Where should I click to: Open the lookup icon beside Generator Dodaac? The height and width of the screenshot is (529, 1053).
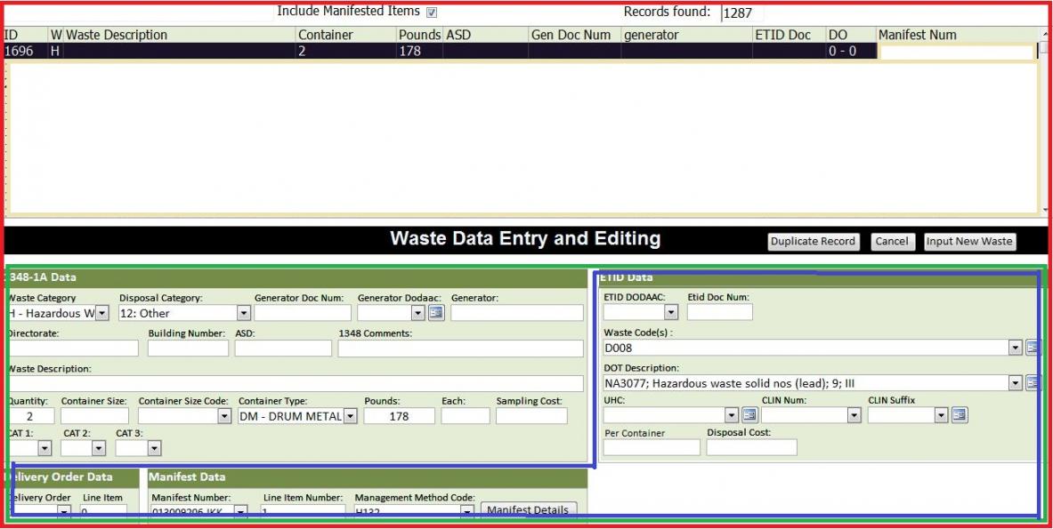[x=435, y=313]
